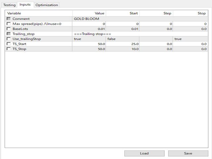Select the Max spread Stop cell

click(190, 24)
